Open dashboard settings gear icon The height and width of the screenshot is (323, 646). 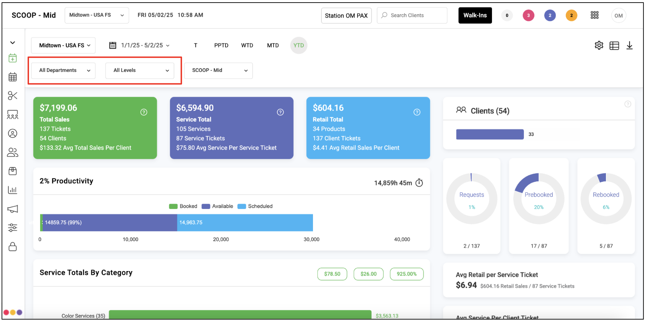(599, 46)
